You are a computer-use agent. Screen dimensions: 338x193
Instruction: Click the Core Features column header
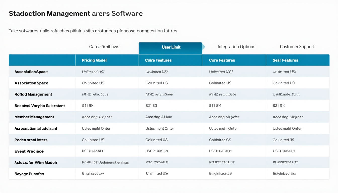pyautogui.click(x=222, y=60)
